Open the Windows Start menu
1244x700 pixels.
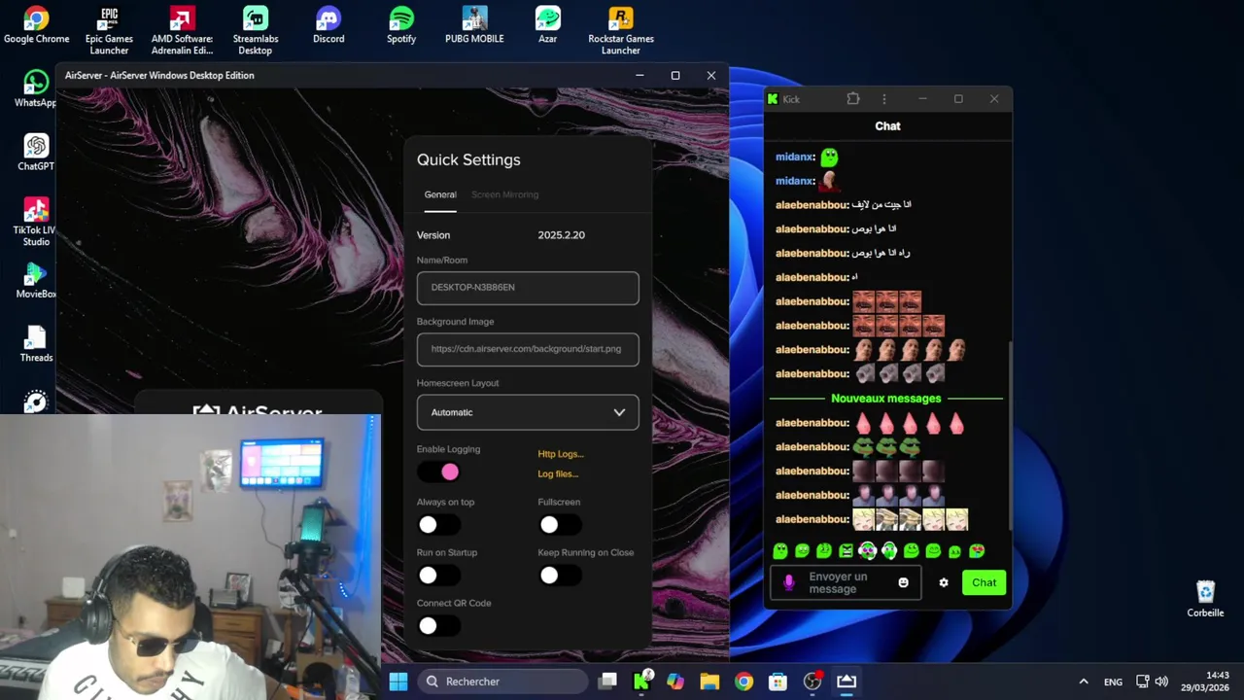[x=398, y=682]
